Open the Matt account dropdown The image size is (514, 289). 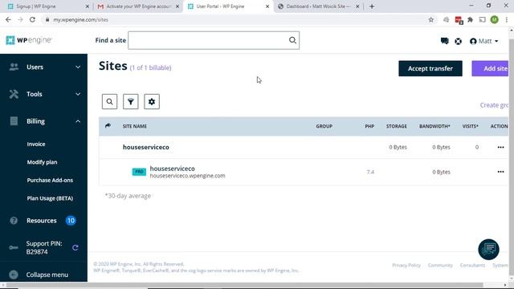(x=483, y=41)
